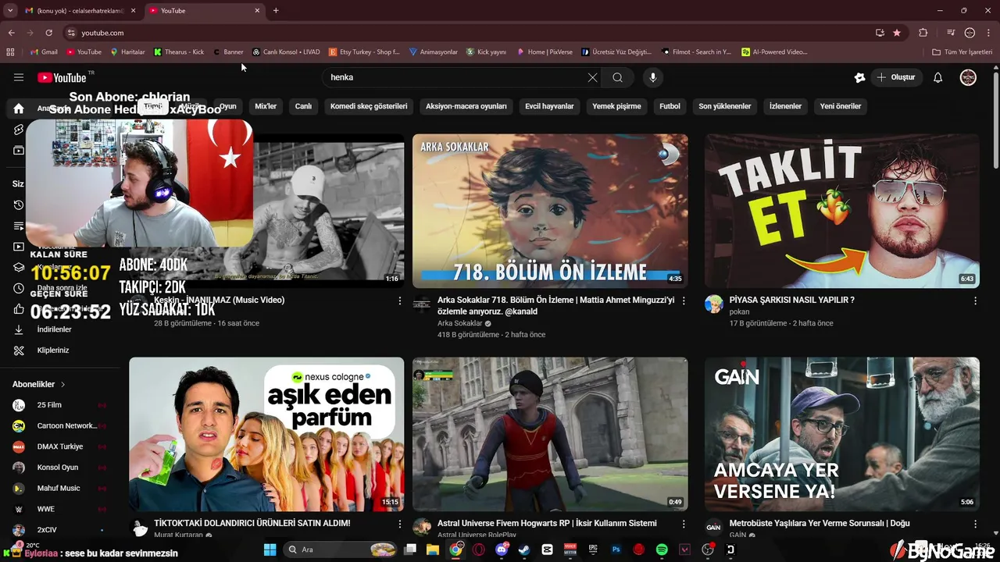This screenshot has width=1000, height=562.
Task: Open options for Arka Sokaklar video
Action: tap(684, 301)
